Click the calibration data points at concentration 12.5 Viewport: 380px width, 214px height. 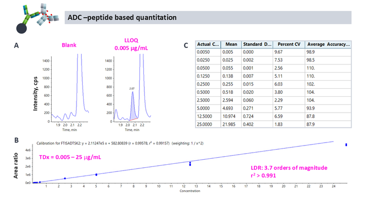[x=190, y=163]
